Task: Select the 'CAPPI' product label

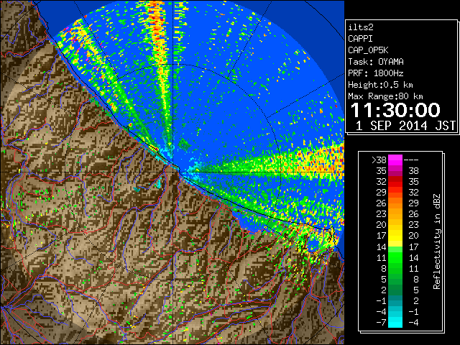Action: pos(360,39)
